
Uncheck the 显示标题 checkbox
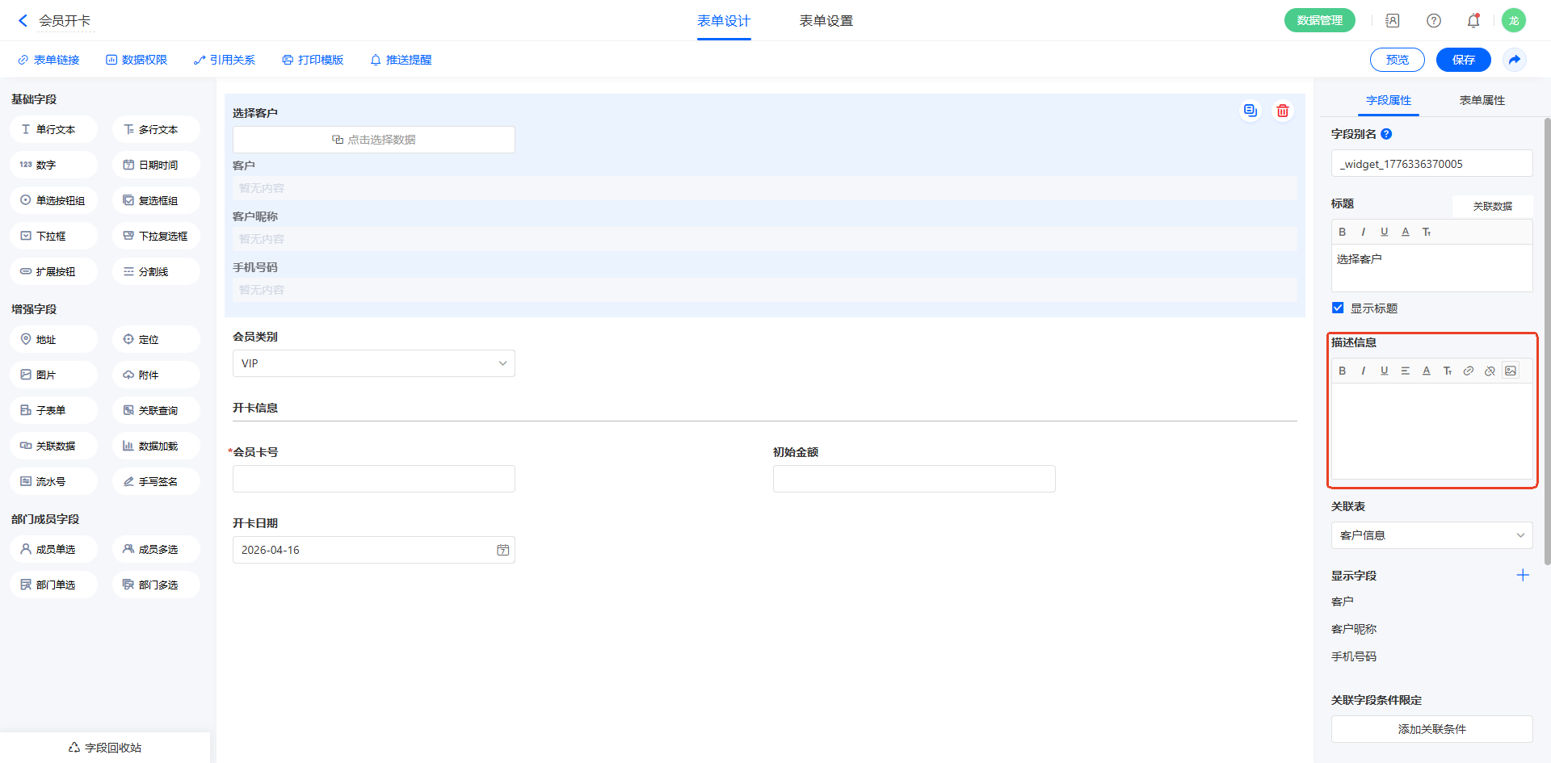click(1338, 308)
